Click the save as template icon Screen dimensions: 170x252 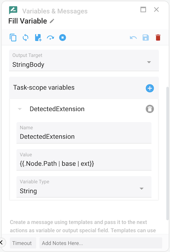tap(38, 38)
